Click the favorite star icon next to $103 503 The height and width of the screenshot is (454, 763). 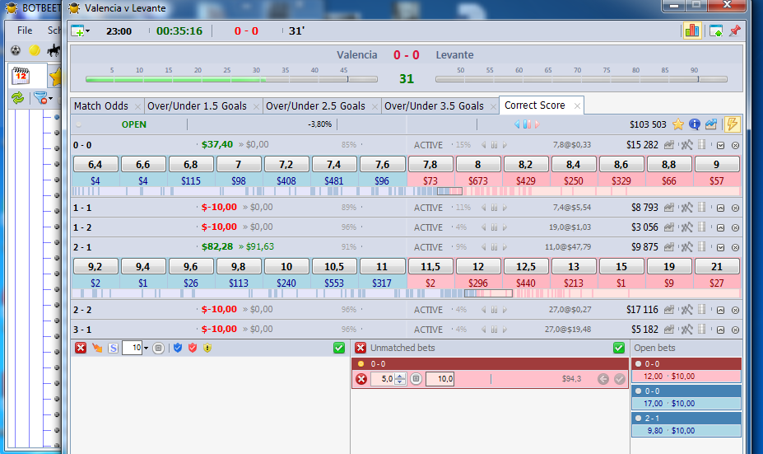pos(678,124)
